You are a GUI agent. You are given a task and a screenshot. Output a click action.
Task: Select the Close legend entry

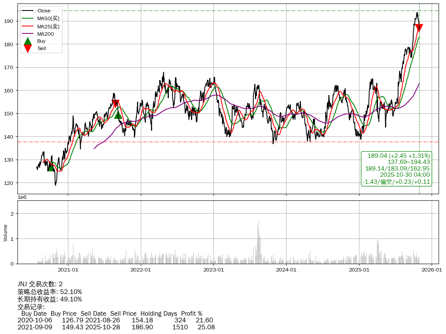click(44, 10)
